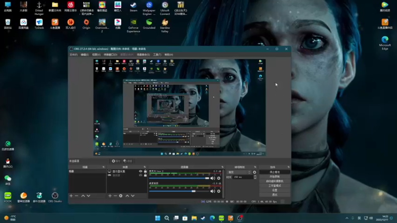397x223 pixels.
Task: Add a new scene with the plus icon
Action: tap(71, 196)
